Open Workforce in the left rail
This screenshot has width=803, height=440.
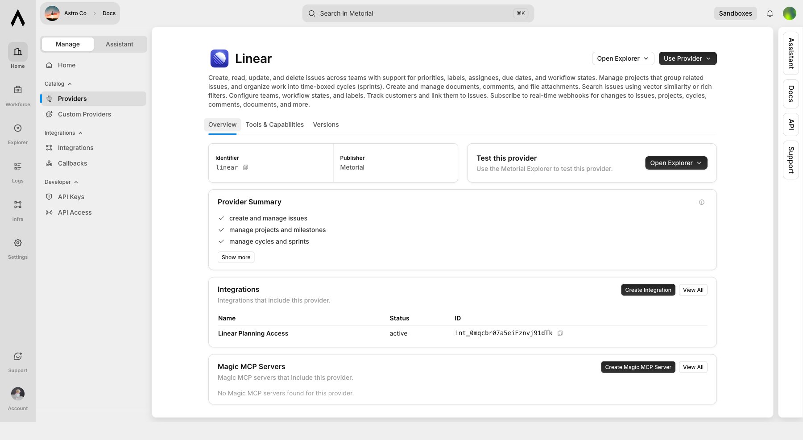coord(18,95)
